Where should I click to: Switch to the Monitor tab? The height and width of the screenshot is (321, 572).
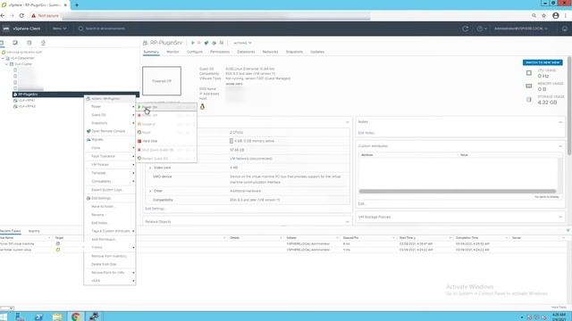coord(172,52)
